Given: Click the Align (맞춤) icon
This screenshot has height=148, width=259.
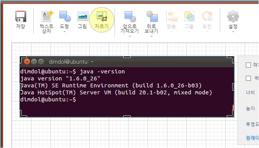Looking at the screenshot, I should click(172, 17).
